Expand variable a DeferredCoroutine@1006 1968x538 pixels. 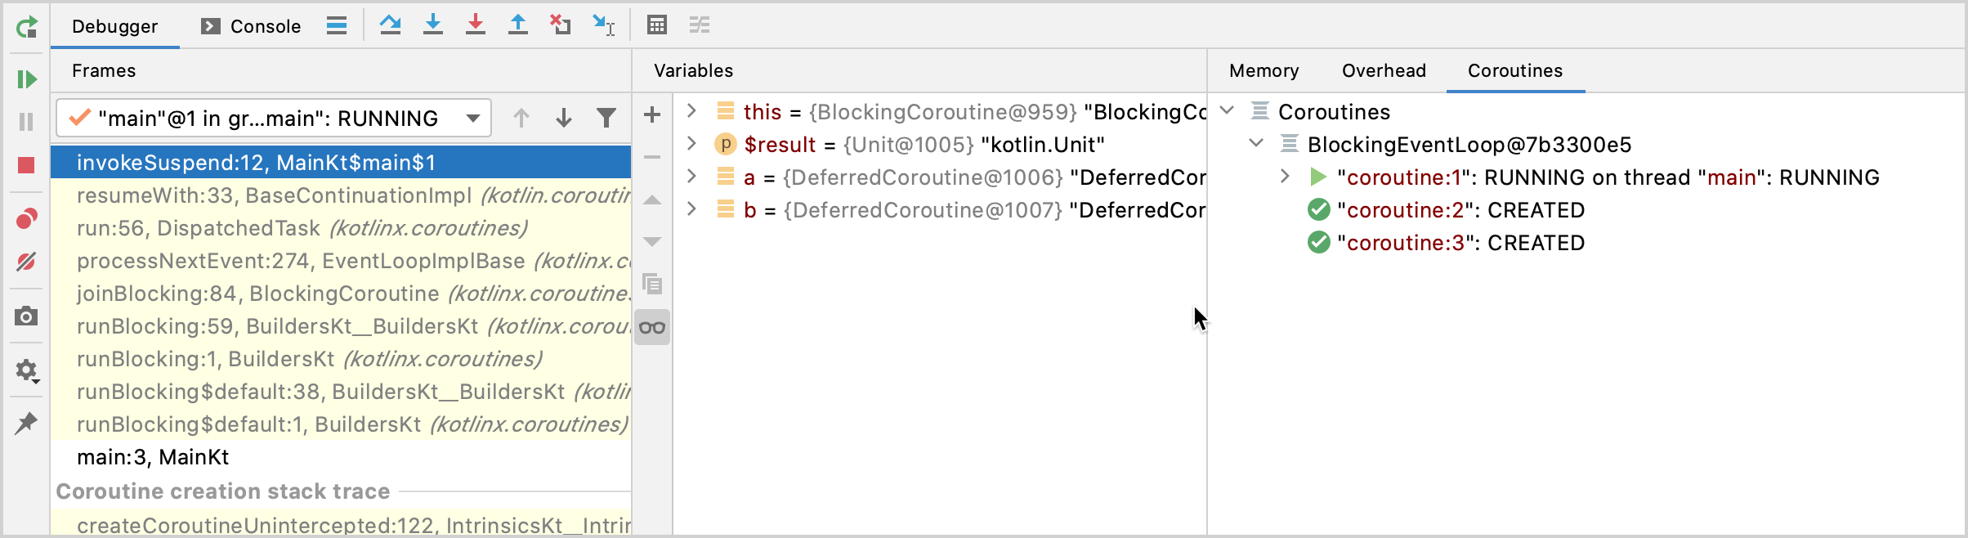[x=691, y=177]
